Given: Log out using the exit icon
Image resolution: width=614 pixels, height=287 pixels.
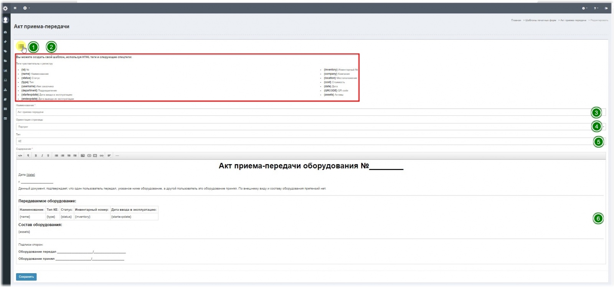Looking at the screenshot, I should point(606,8).
